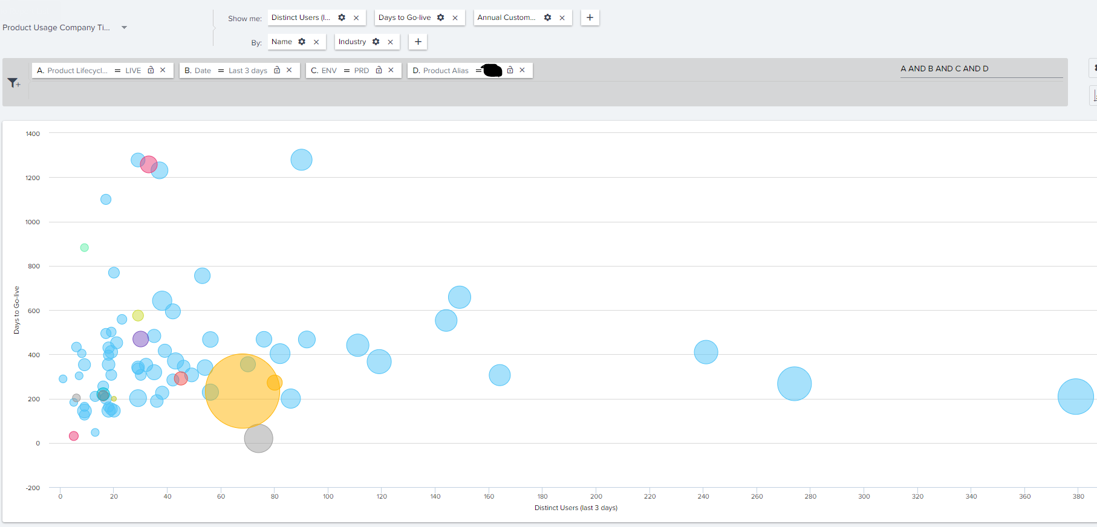Toggle lock on Date filter

(x=277, y=70)
